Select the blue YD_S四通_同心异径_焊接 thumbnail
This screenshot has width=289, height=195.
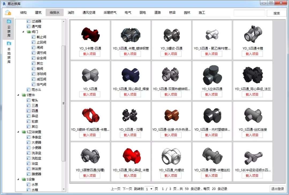131,75
